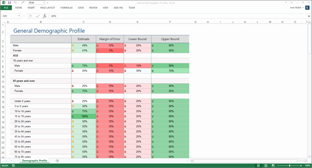The height and width of the screenshot is (168, 312).
Task: Switch to Normal view icon
Action: click(x=258, y=165)
